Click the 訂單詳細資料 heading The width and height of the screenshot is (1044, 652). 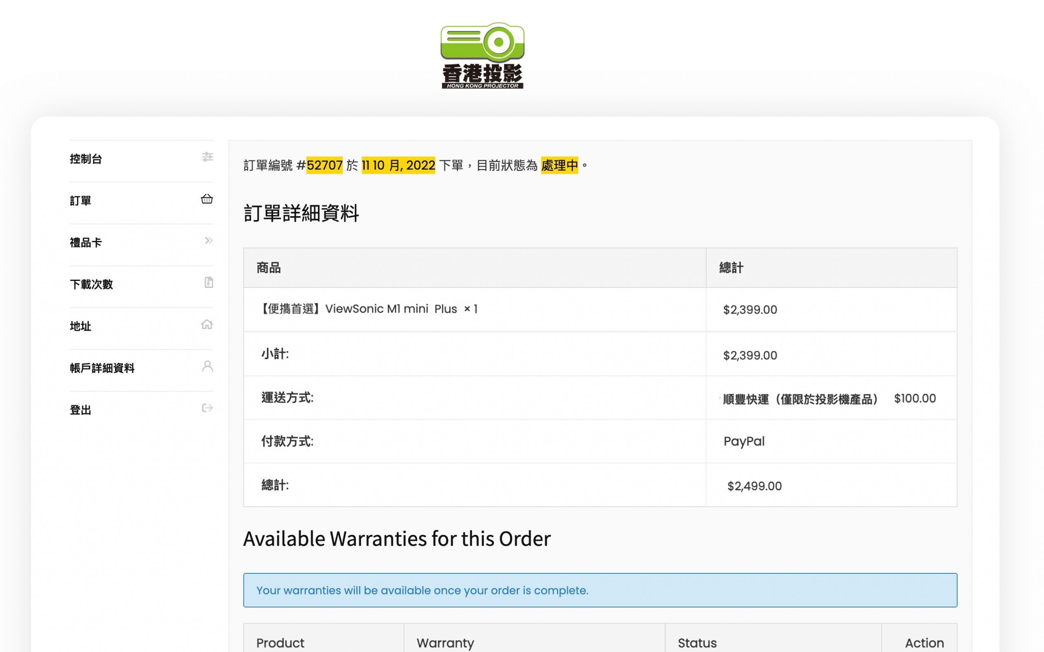coord(301,213)
